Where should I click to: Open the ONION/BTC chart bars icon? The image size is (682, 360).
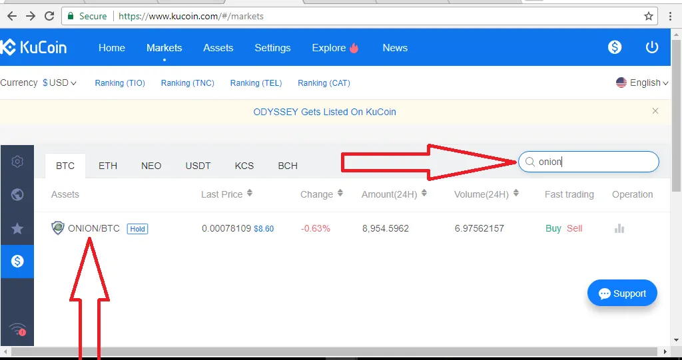coord(619,229)
